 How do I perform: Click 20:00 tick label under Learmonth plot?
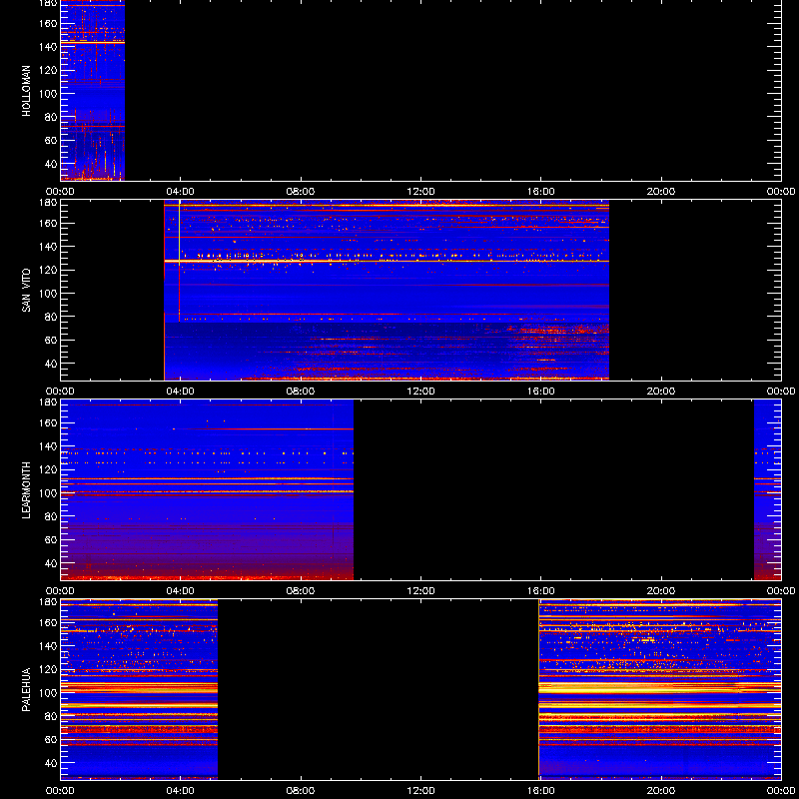(661, 591)
